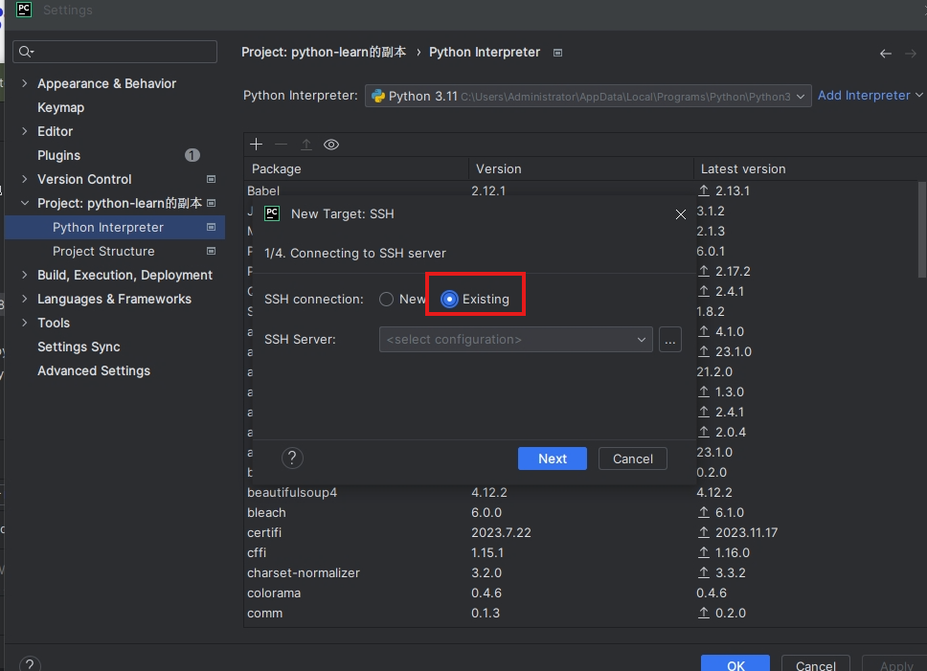Click the help icon at bottom-left of Settings
This screenshot has width=927, height=671.
30,664
